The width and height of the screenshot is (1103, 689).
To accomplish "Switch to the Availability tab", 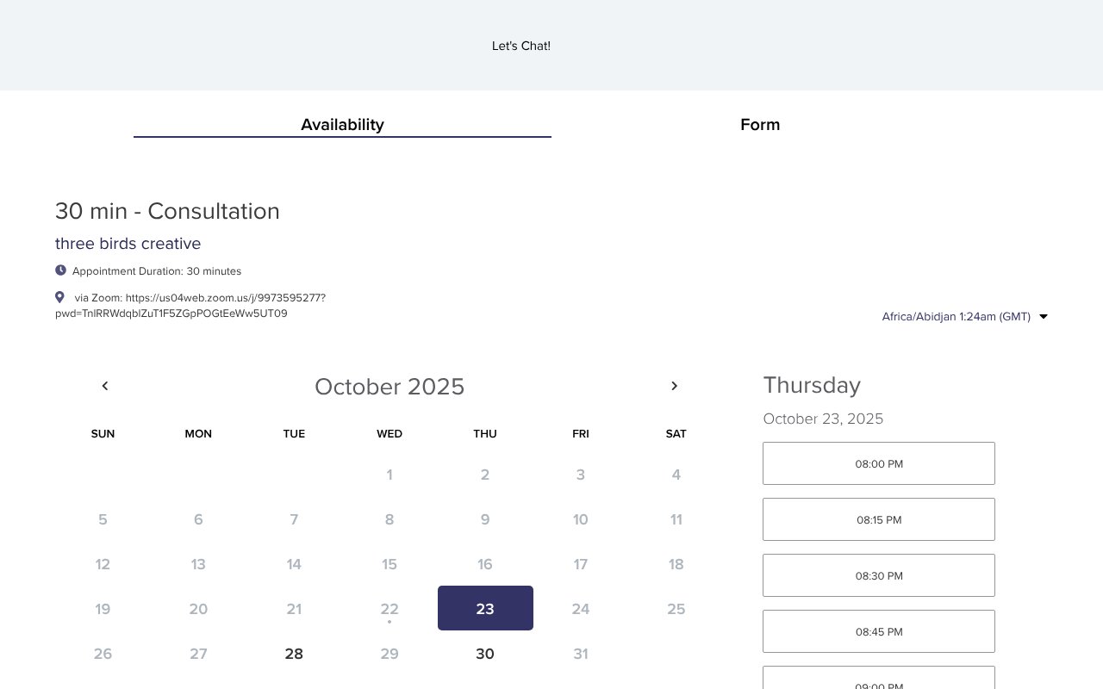I will coord(342,125).
